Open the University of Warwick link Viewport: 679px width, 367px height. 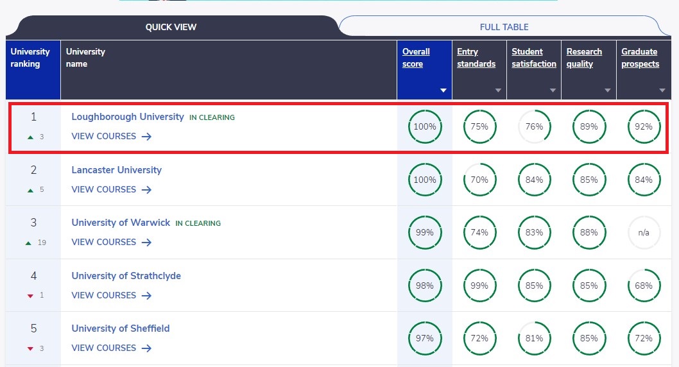pos(121,223)
